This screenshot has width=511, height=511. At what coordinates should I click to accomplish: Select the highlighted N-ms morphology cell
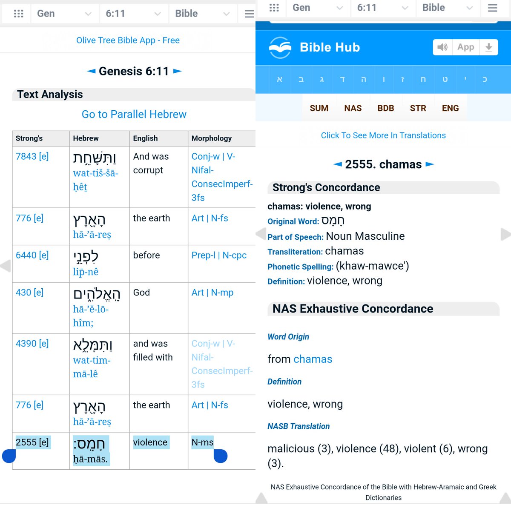point(203,442)
